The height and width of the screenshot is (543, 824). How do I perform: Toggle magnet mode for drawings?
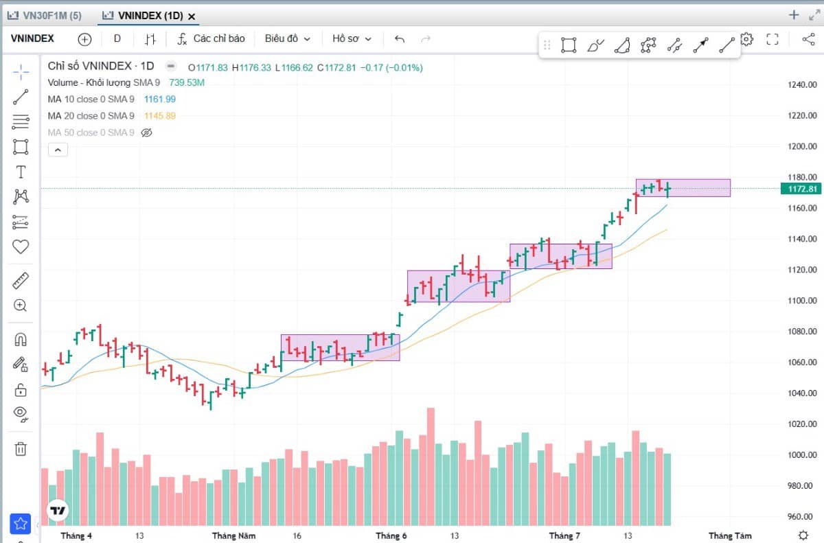pos(21,339)
